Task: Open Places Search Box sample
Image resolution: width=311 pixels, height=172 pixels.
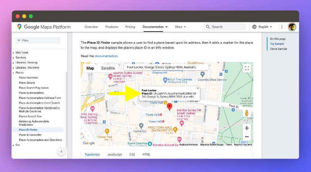Action: pos(30,116)
